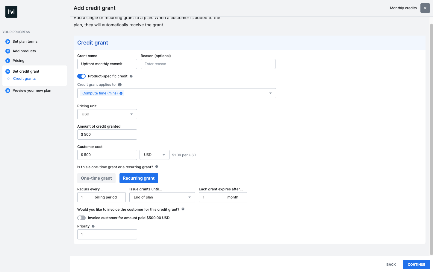Expand the Pricing unit USD dropdown
Viewport: 433px width, 272px height.
point(107,114)
